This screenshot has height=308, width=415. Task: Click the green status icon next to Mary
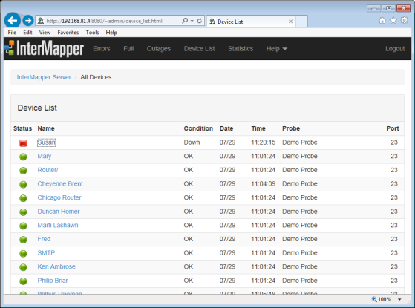tap(23, 157)
